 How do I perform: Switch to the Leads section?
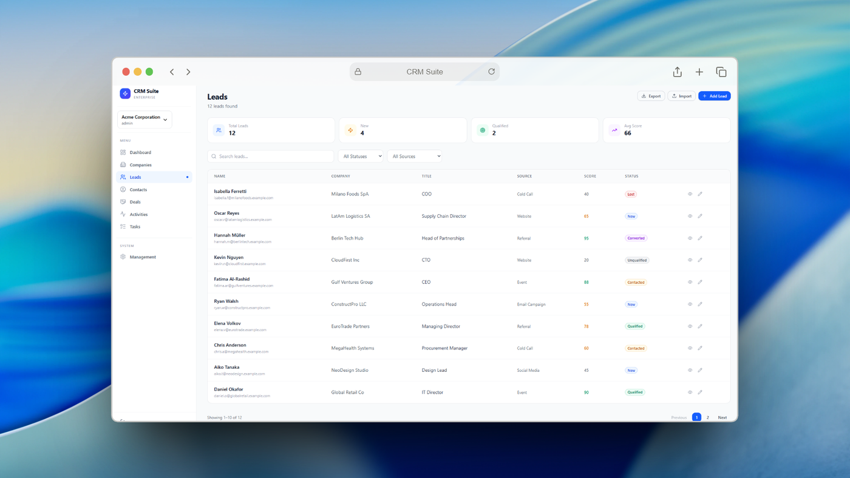click(135, 177)
